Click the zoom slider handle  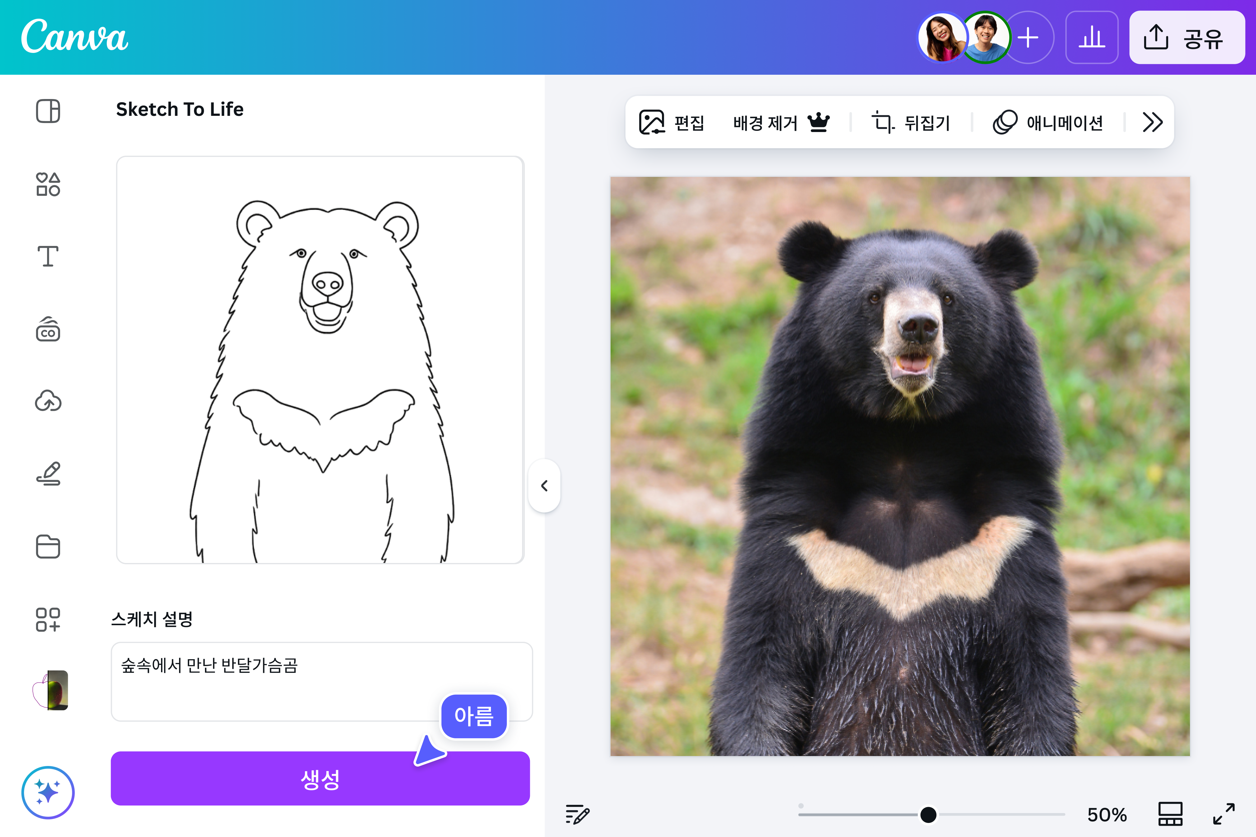[x=928, y=814]
